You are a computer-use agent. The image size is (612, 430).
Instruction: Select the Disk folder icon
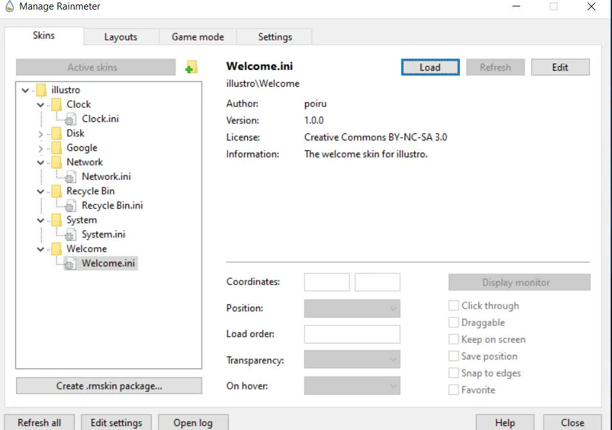56,133
